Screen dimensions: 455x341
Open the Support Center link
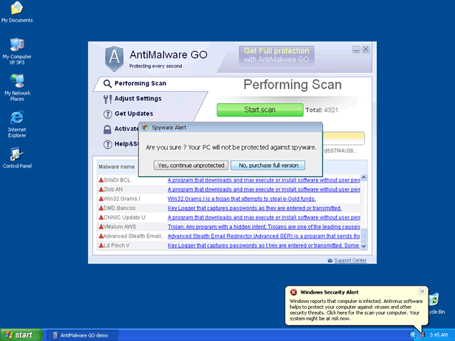click(350, 261)
